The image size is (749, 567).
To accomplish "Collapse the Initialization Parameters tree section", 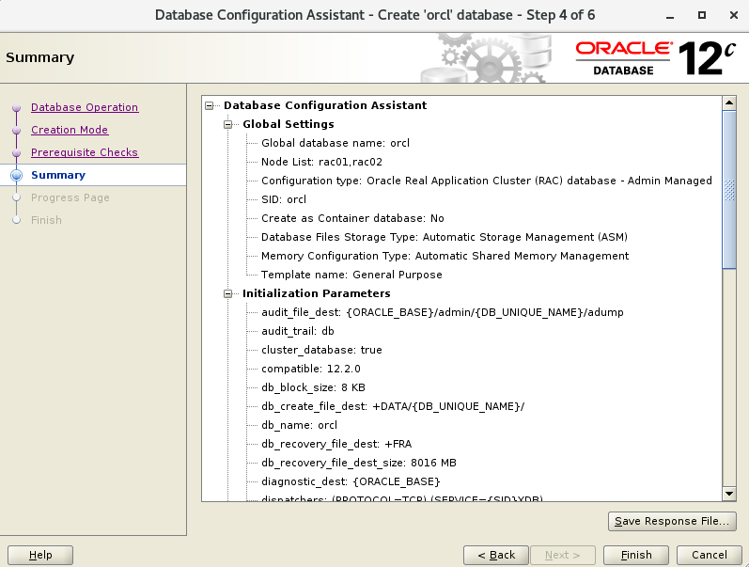I will pos(228,293).
